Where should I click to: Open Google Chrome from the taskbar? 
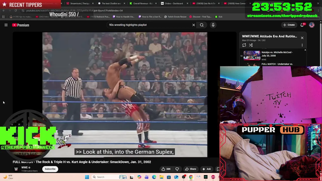tap(191, 177)
